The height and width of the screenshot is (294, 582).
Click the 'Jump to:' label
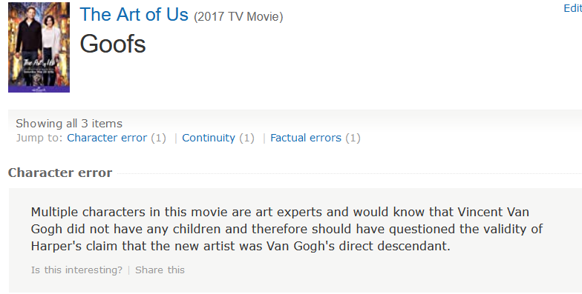(39, 138)
